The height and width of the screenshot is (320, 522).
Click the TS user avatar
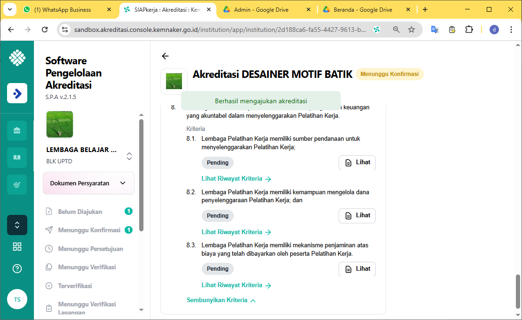tap(17, 299)
